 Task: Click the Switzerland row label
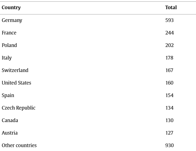(15, 70)
